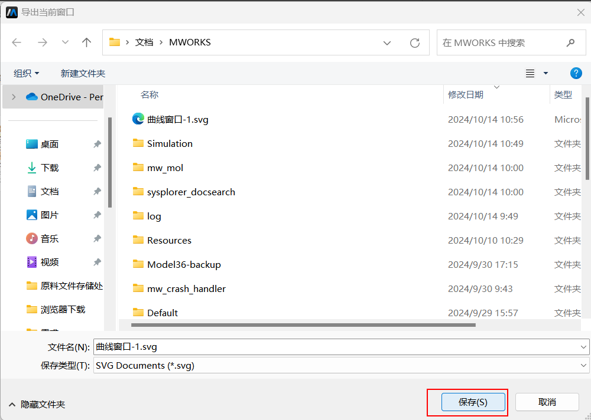Open the view options dropdown arrow
Image resolution: width=591 pixels, height=420 pixels.
click(x=545, y=73)
